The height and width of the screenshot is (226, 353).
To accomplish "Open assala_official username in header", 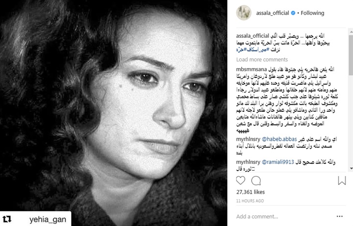I will point(273,13).
